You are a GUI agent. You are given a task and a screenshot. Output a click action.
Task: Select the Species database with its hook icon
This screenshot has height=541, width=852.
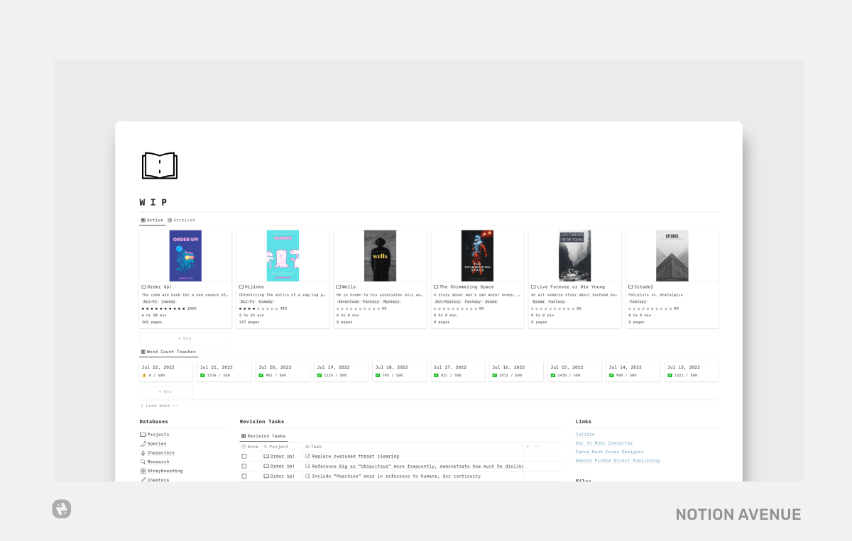157,443
